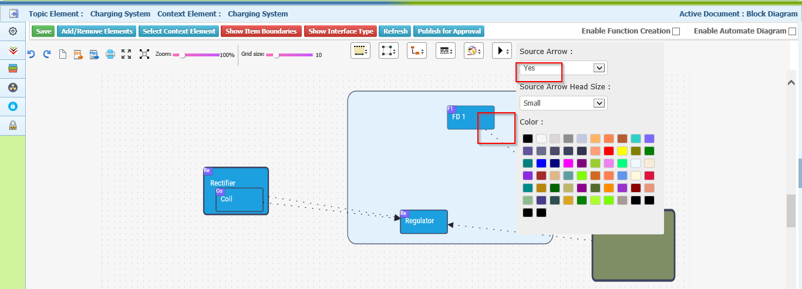Enable the Function Creation checkbox
802x289 pixels.
(x=676, y=32)
